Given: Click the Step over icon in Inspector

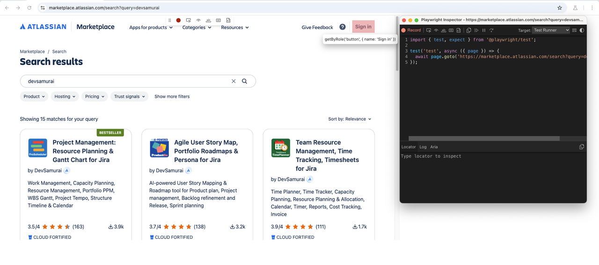Looking at the screenshot, I should coord(491,30).
